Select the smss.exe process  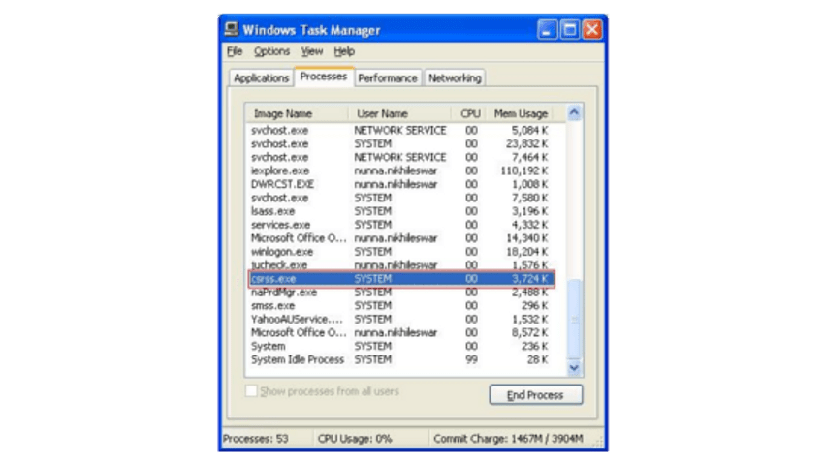(x=400, y=305)
